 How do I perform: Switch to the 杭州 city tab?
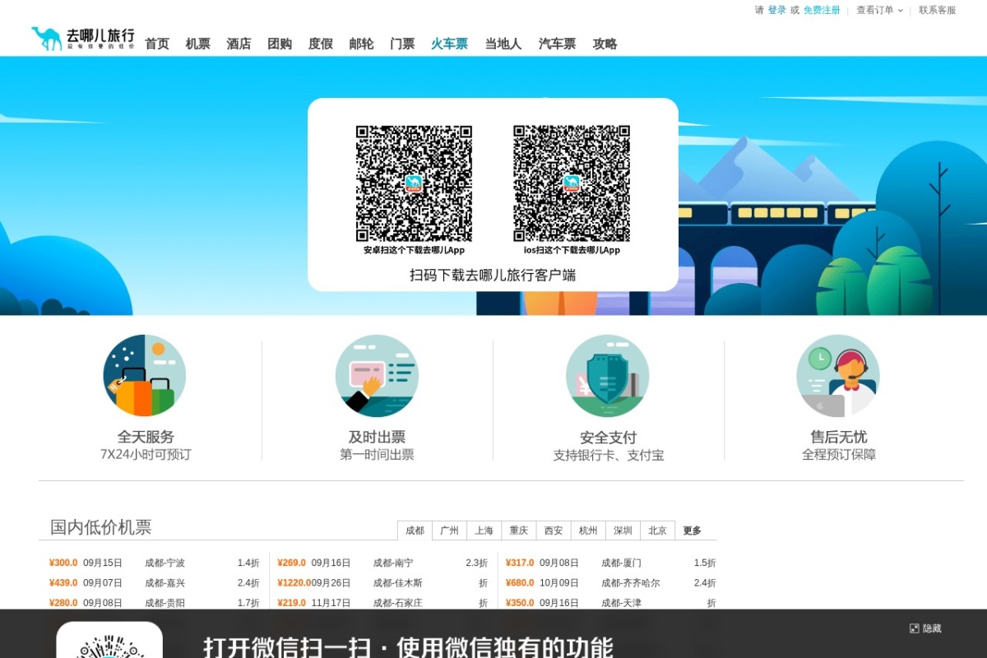pos(588,531)
